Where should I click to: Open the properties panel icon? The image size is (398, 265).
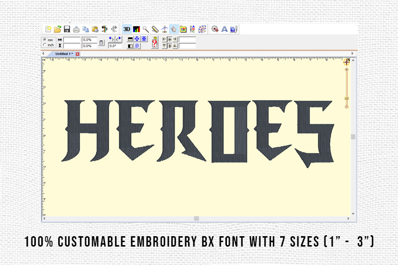pyautogui.click(x=183, y=29)
